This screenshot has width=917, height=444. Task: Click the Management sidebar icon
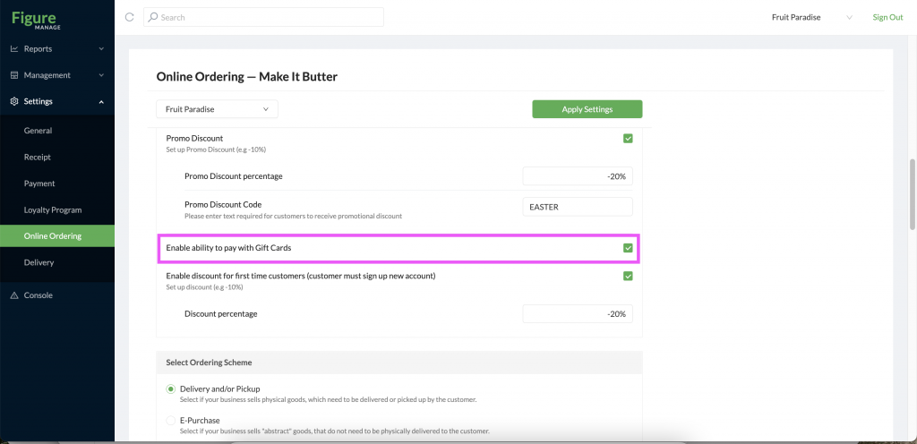pyautogui.click(x=14, y=75)
